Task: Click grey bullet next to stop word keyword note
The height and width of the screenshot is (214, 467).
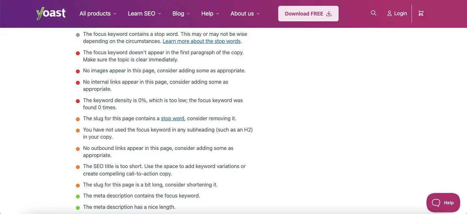Action: (x=78, y=35)
